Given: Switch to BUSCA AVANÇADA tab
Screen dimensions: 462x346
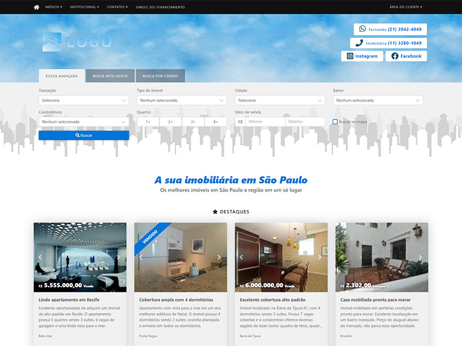Looking at the screenshot, I should (62, 76).
